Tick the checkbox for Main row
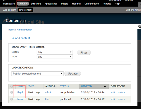Screen dimensions: 141x109 pyautogui.click(x=12, y=99)
